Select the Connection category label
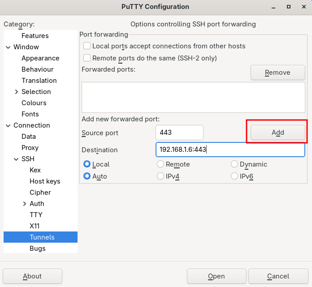Screen dimensions: 312x287 pos(32,125)
